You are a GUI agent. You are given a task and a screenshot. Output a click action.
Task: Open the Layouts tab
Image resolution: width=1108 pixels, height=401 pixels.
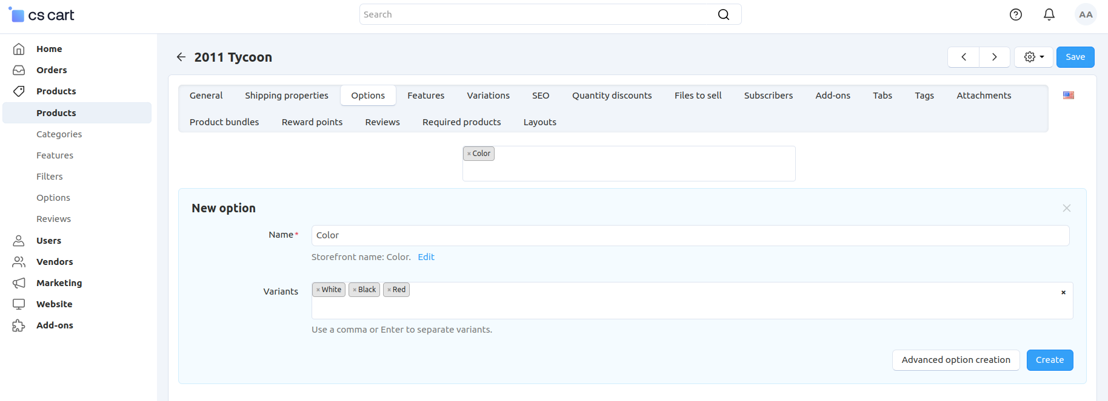click(x=540, y=122)
